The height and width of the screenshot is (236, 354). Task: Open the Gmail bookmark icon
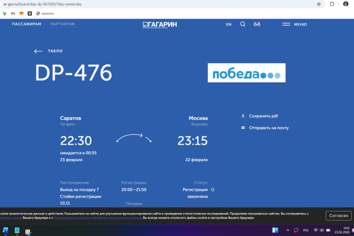coord(13,13)
